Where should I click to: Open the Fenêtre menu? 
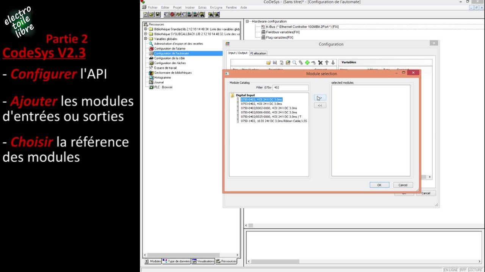coord(231,8)
